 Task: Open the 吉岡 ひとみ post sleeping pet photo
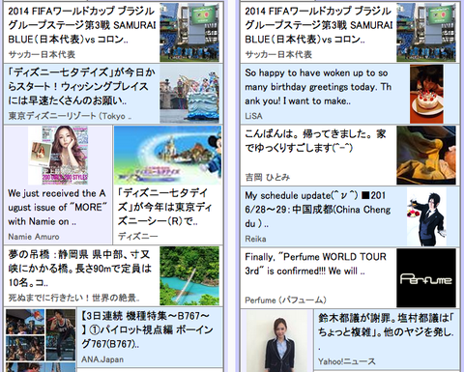pos(426,156)
